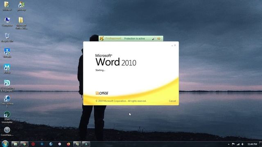Open Firefox from the taskbar
262x147 pixels.
tap(68, 144)
